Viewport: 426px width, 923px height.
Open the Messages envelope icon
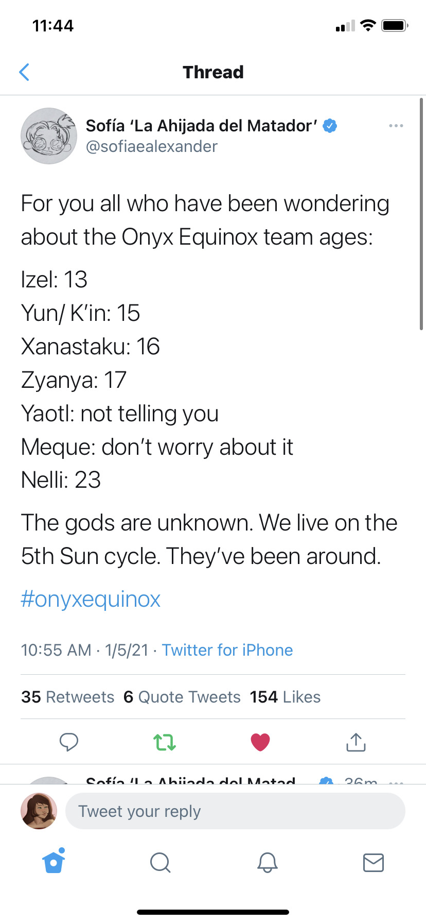[x=374, y=862]
